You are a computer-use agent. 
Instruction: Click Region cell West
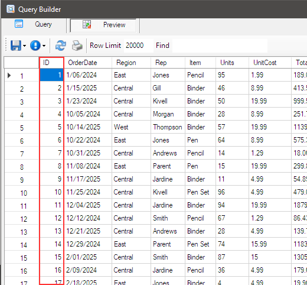(131, 127)
